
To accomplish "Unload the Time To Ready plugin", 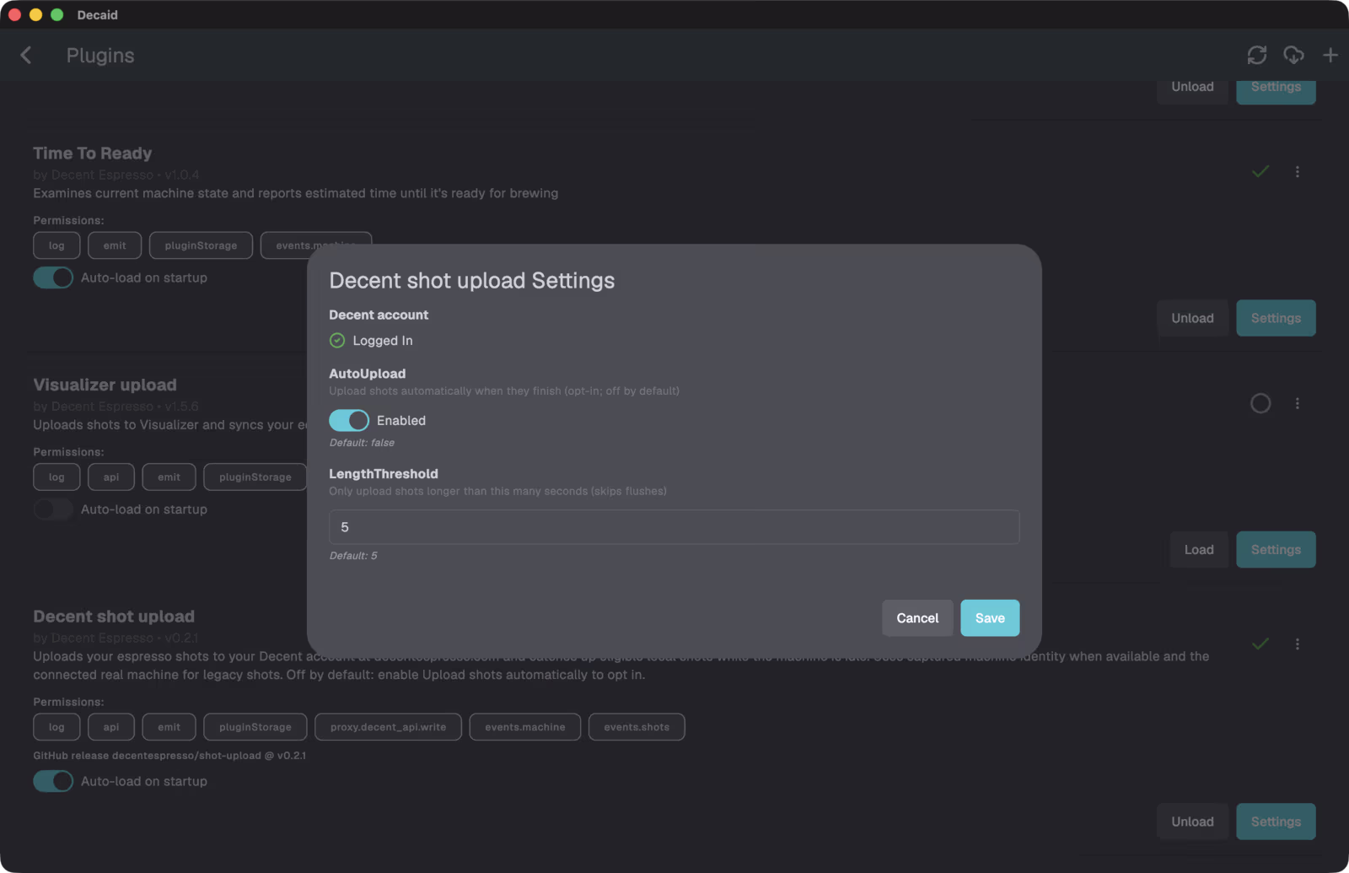I will [x=1192, y=318].
